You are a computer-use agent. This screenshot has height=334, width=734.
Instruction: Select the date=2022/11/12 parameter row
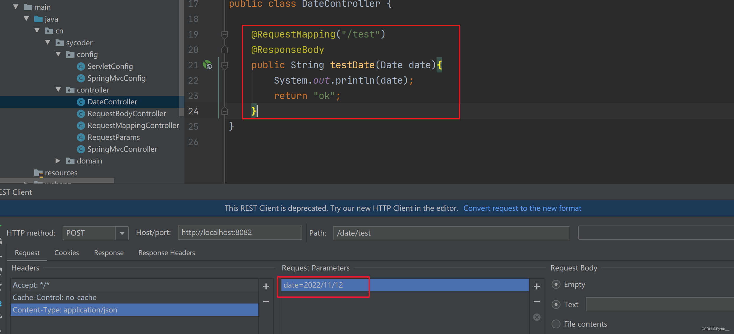(x=405, y=285)
